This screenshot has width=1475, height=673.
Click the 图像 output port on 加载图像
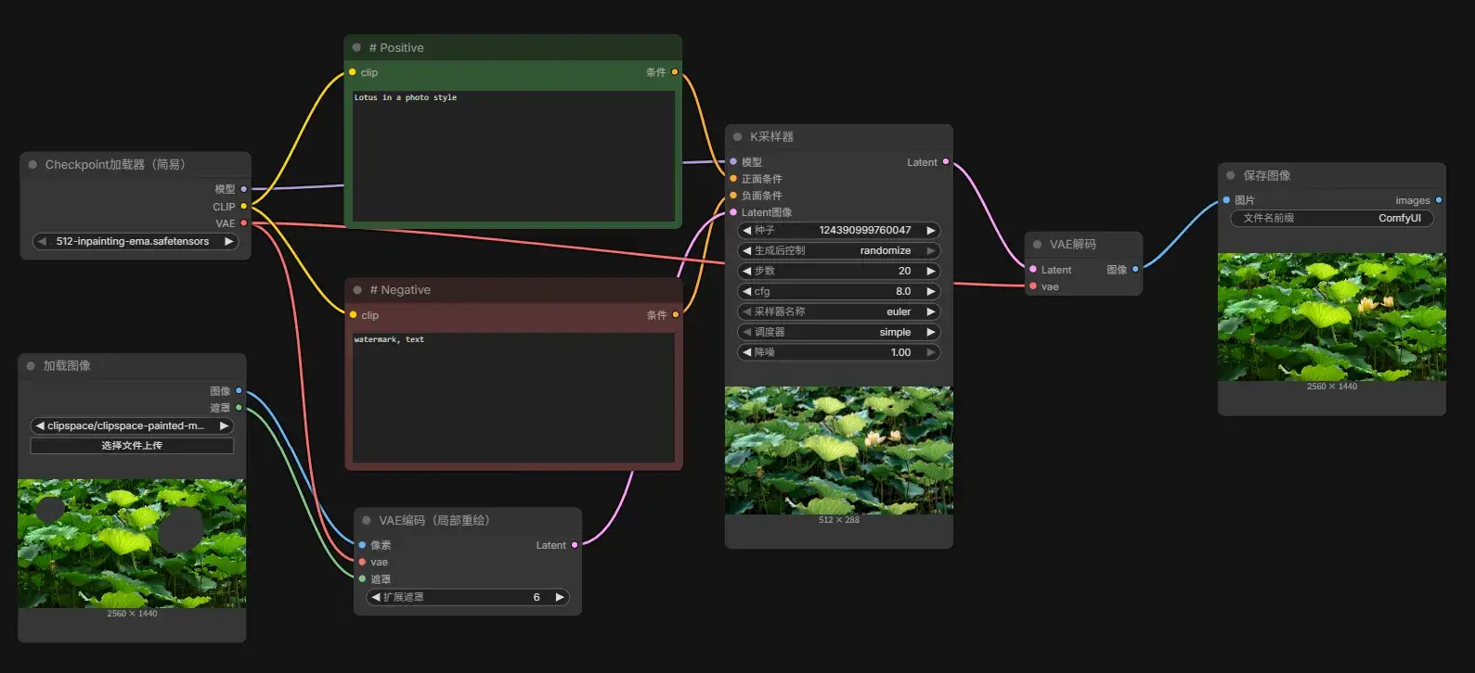click(239, 391)
